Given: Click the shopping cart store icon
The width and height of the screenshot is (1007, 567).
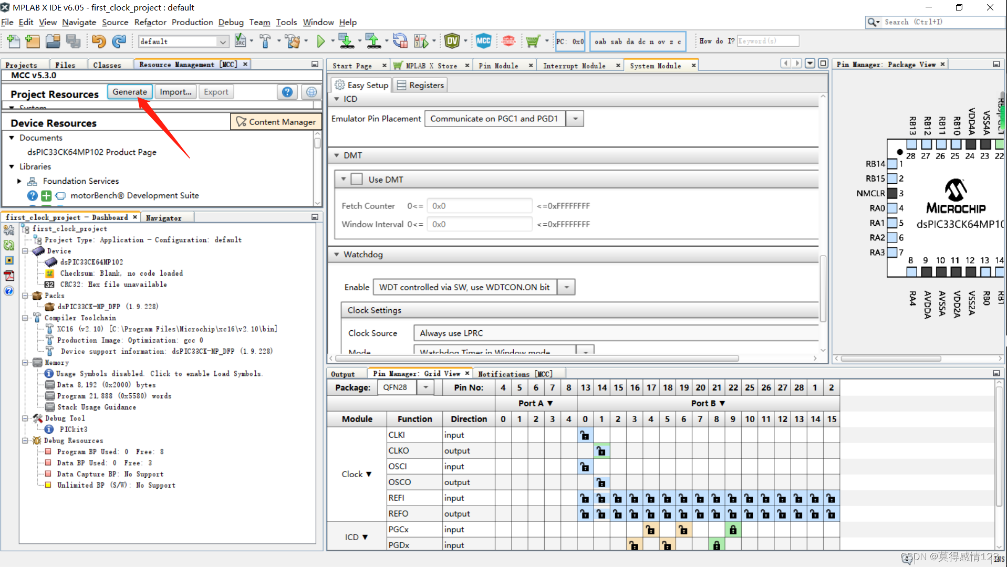Looking at the screenshot, I should click(533, 41).
